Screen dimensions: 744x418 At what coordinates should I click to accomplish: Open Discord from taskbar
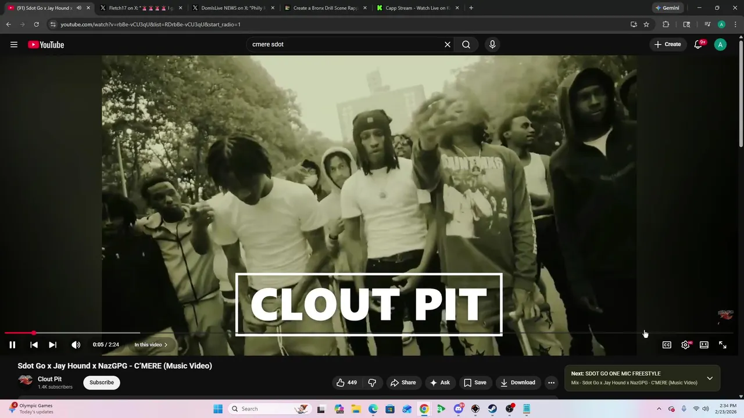coord(459,409)
